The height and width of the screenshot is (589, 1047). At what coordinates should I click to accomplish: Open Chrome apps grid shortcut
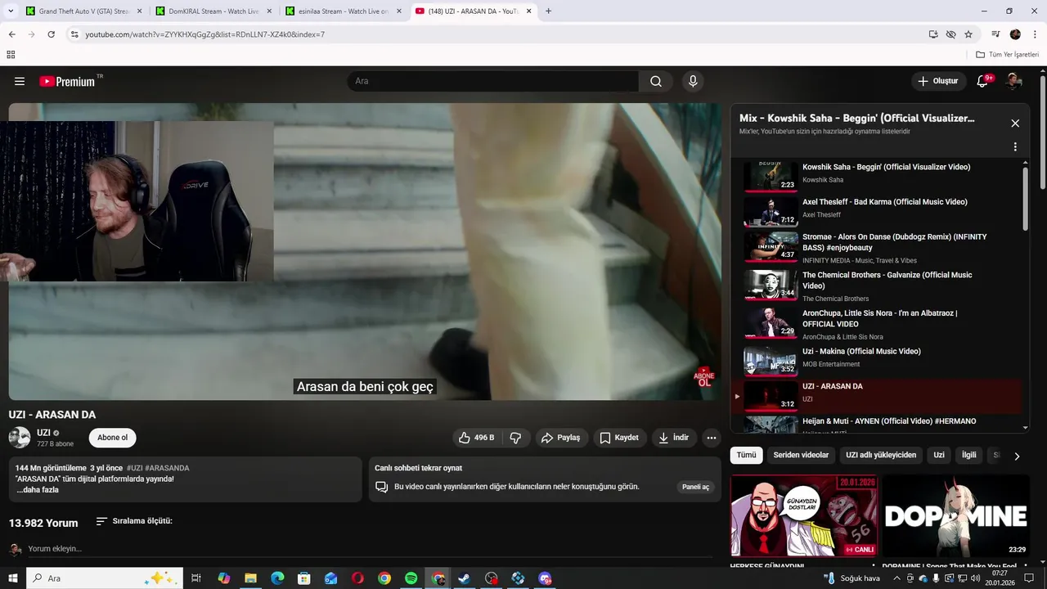click(x=11, y=55)
